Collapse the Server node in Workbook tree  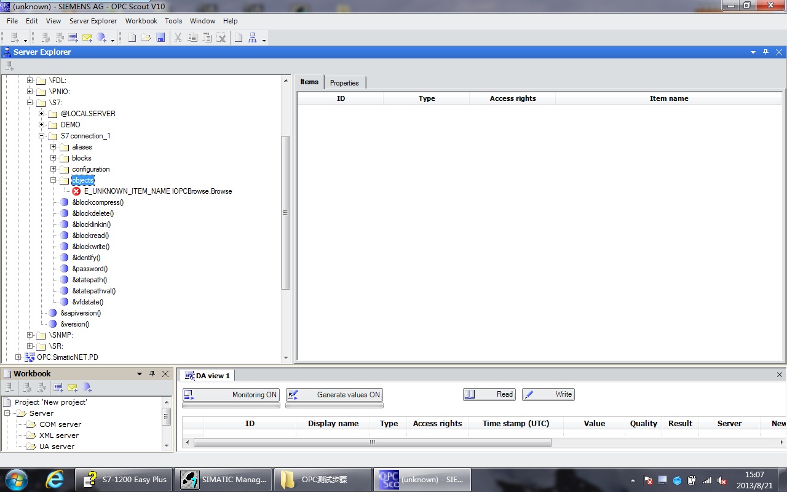[8, 413]
